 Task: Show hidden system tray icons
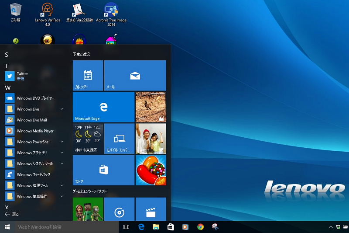click(x=331, y=227)
